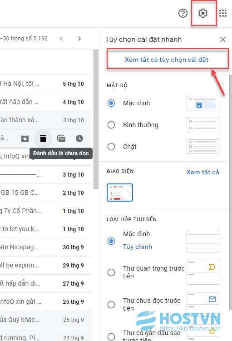232x341 pixels.
Task: Open the Google apps grid icon
Action: click(223, 13)
